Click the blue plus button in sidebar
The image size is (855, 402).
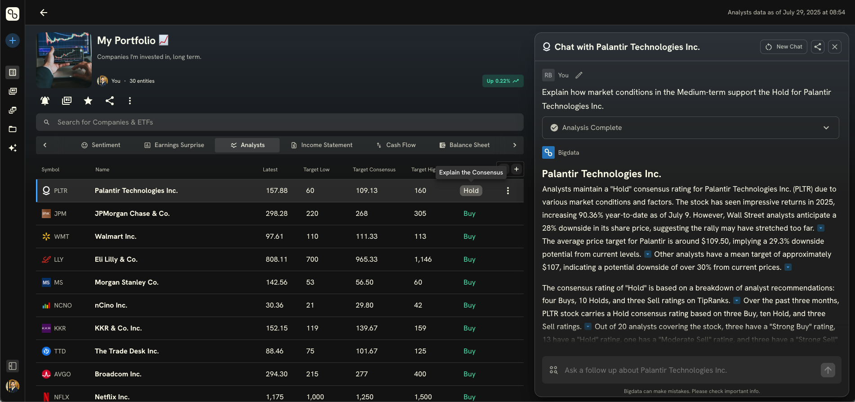[x=13, y=40]
